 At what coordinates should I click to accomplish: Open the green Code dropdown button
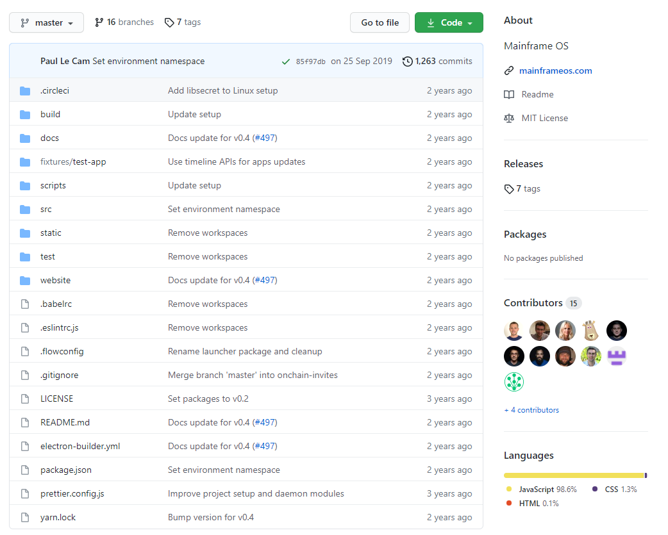coord(449,22)
